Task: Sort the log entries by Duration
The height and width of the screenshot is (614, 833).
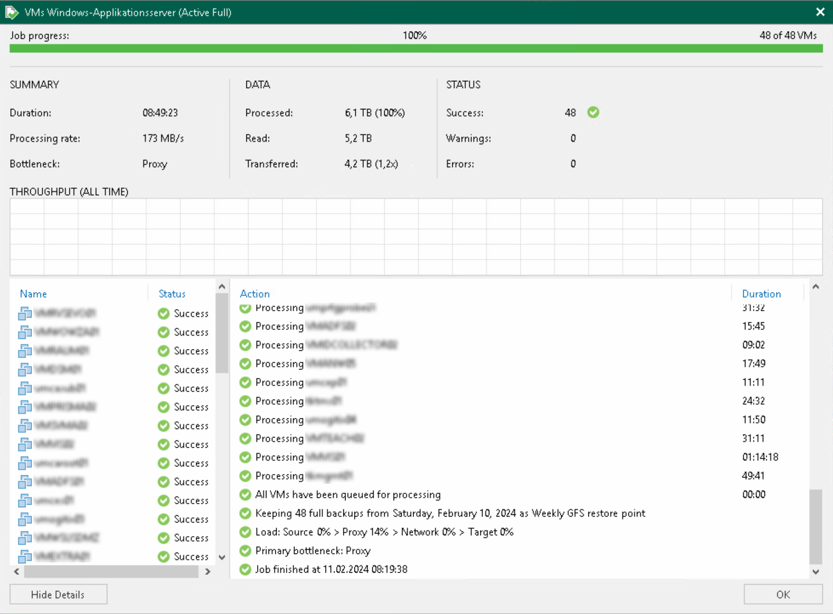Action: click(761, 293)
